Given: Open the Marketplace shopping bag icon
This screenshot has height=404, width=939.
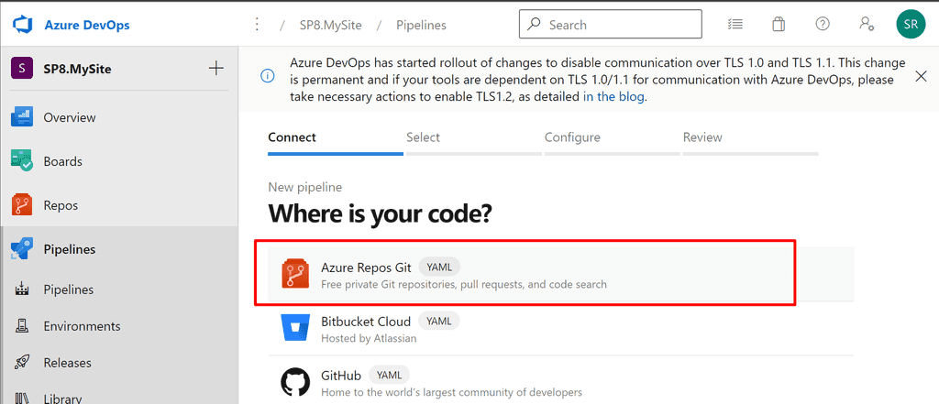Looking at the screenshot, I should coord(778,24).
